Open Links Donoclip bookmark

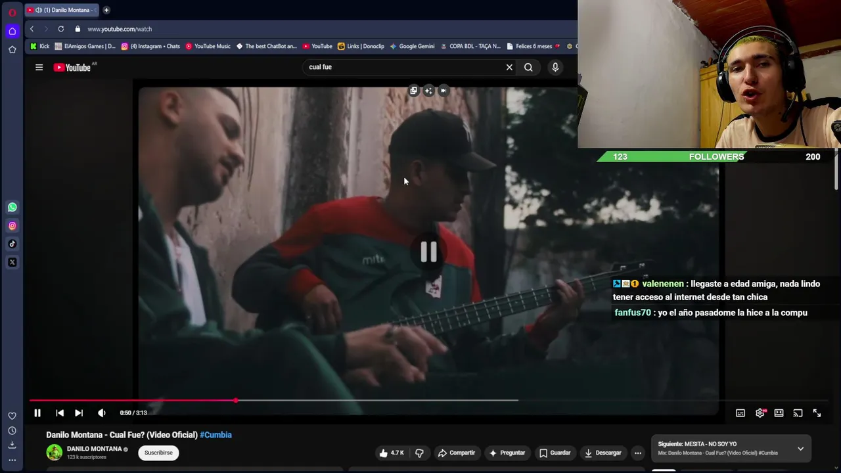pyautogui.click(x=361, y=46)
